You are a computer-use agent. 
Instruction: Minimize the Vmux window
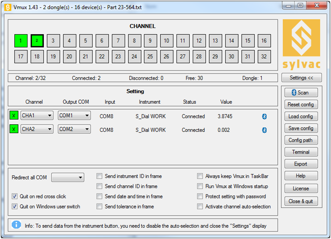(x=289, y=5)
